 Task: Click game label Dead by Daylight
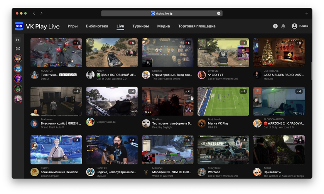point(162,127)
